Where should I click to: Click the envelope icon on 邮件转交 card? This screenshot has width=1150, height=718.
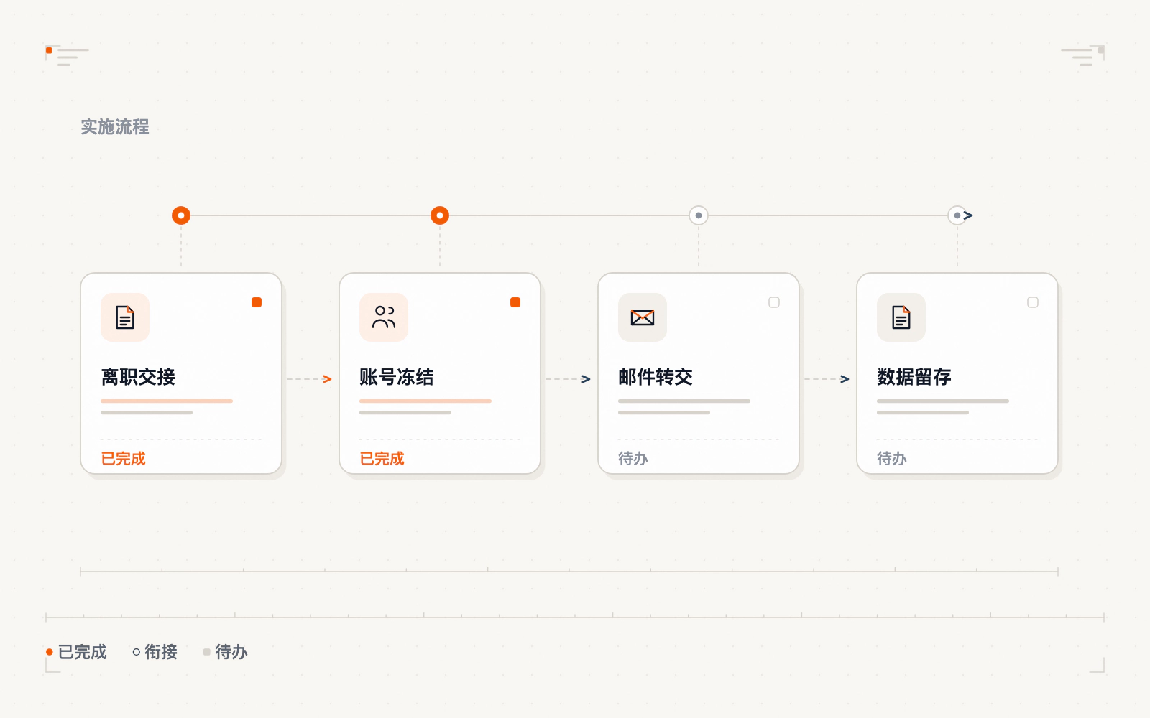tap(643, 317)
